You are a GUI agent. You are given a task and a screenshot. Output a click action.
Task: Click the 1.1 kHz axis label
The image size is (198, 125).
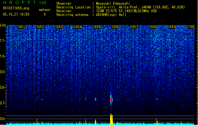(3, 41)
